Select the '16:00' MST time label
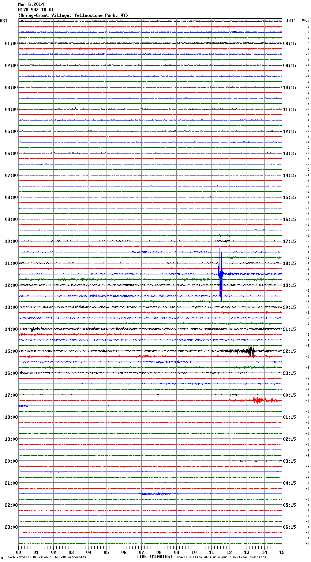 point(11,373)
